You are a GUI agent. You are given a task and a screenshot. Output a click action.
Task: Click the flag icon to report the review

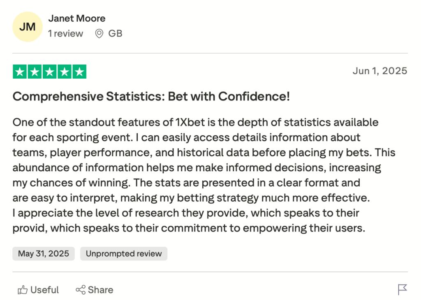[x=403, y=290]
